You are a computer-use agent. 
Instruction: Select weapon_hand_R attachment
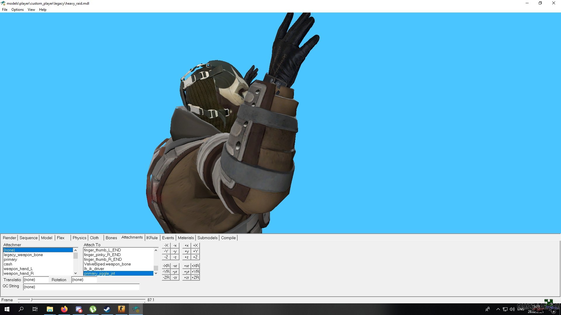click(x=38, y=274)
